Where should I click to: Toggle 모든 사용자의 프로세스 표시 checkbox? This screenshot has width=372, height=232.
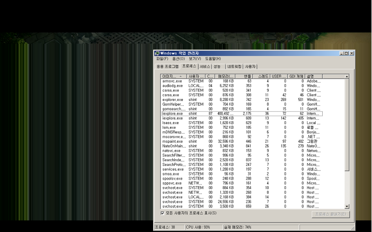coord(163,213)
